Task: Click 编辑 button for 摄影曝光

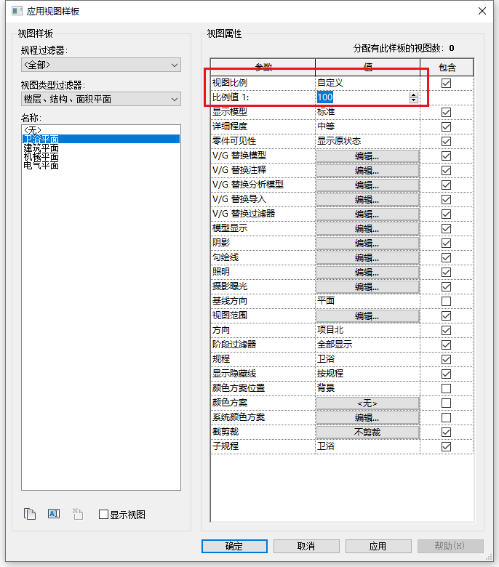Action: [367, 286]
